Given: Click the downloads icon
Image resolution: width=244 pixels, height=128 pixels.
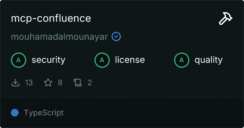Looking at the screenshot, I should click(15, 83).
